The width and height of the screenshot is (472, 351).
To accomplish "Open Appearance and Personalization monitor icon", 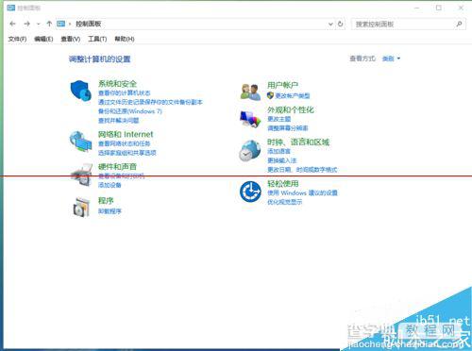I will point(250,119).
